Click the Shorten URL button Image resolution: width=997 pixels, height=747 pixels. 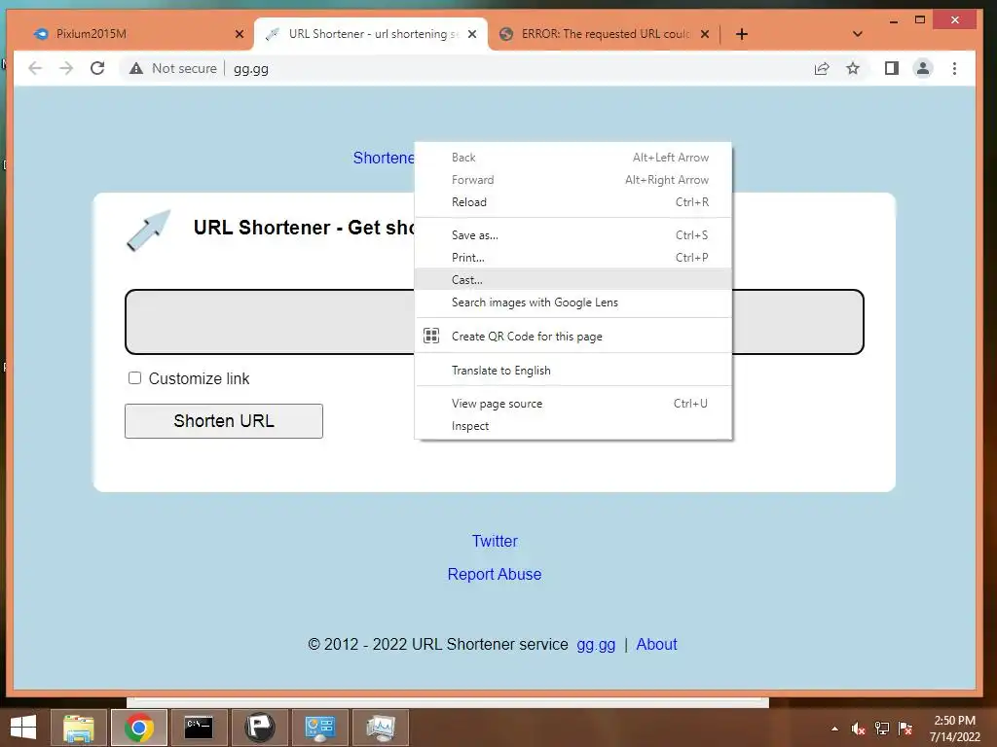click(x=224, y=421)
